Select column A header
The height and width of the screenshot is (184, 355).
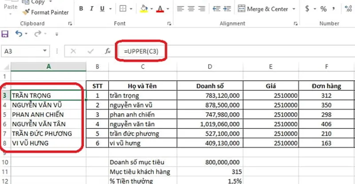(x=48, y=67)
